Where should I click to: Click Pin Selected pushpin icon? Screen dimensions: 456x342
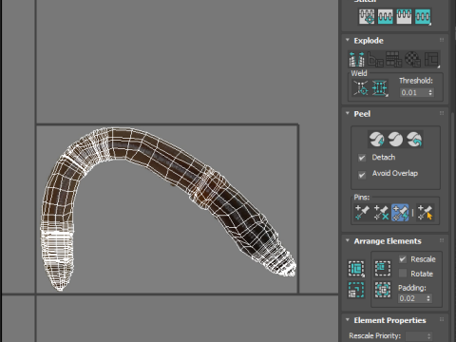point(362,212)
